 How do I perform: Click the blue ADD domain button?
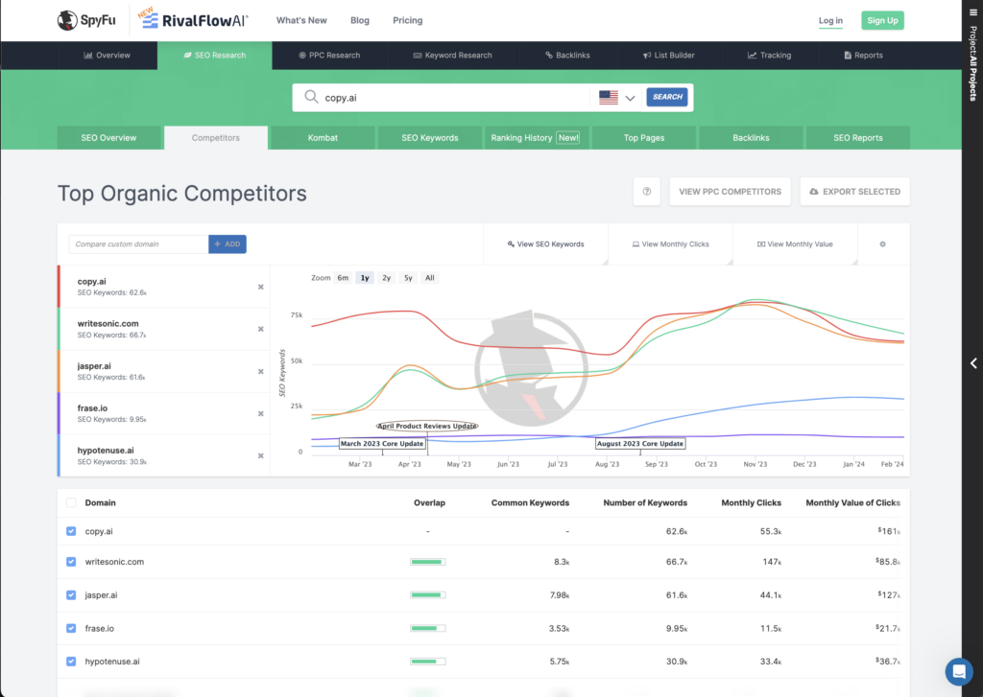coord(227,244)
